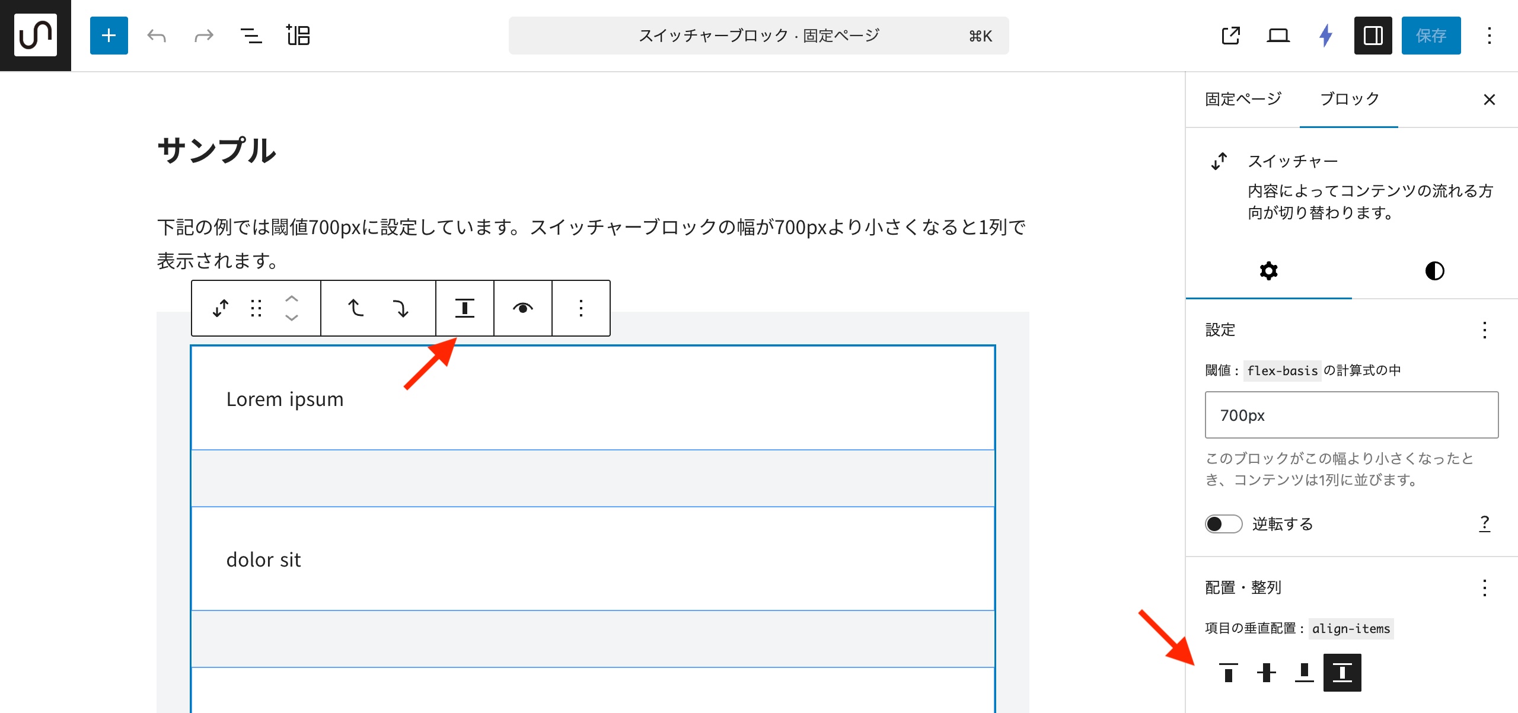Click the undo arrow in top toolbar
This screenshot has height=713, width=1518.
[x=157, y=36]
